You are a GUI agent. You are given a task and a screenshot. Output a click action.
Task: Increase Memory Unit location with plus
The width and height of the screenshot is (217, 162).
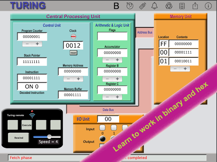click(185, 69)
